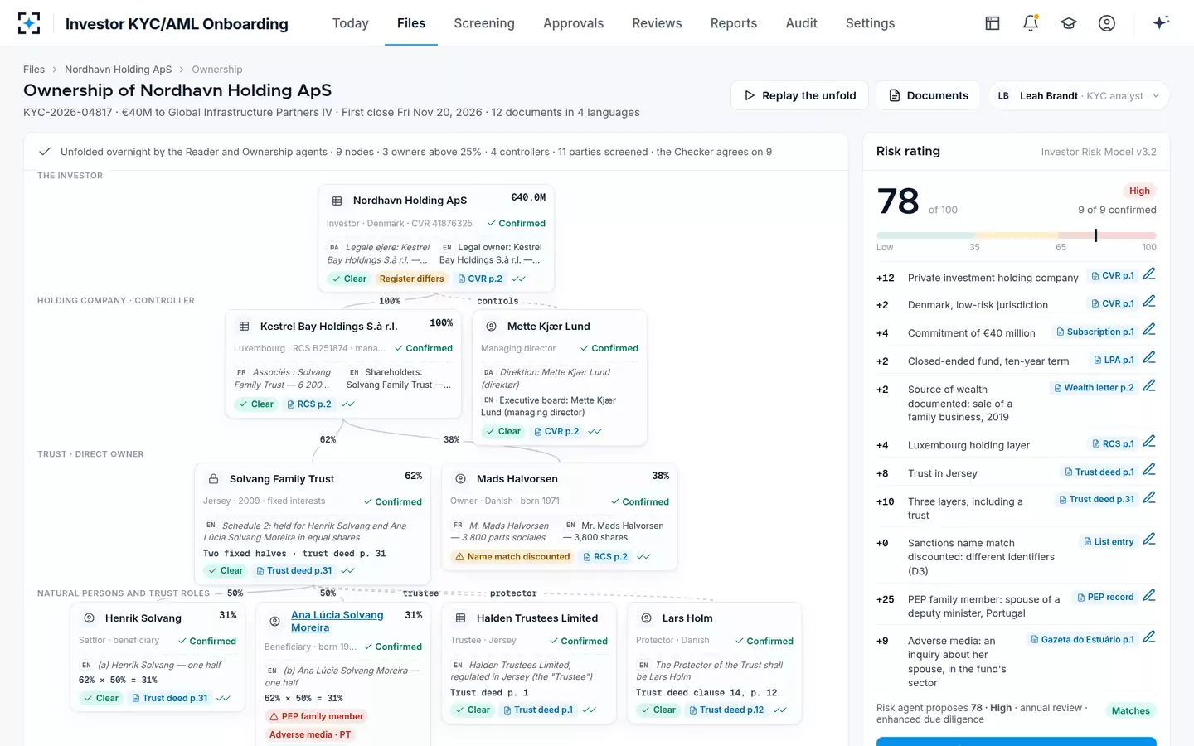Open the Documents button

(928, 95)
